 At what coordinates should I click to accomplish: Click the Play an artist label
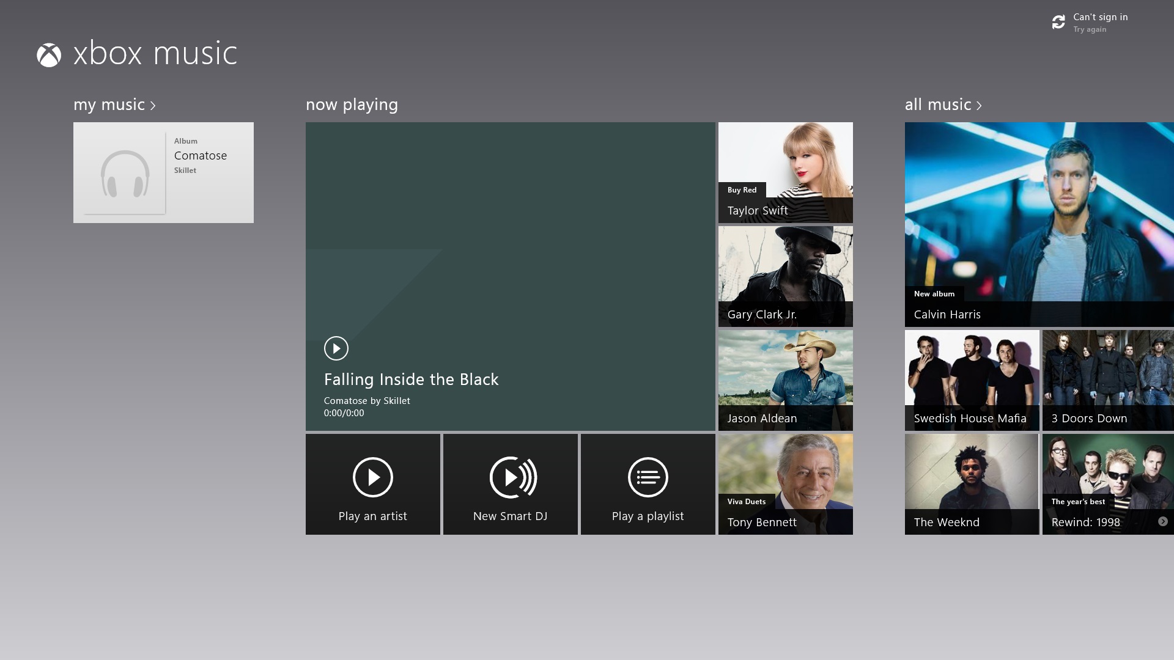coord(373,516)
